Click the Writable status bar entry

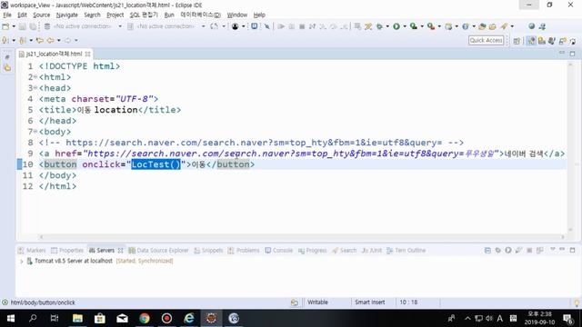coord(317,302)
